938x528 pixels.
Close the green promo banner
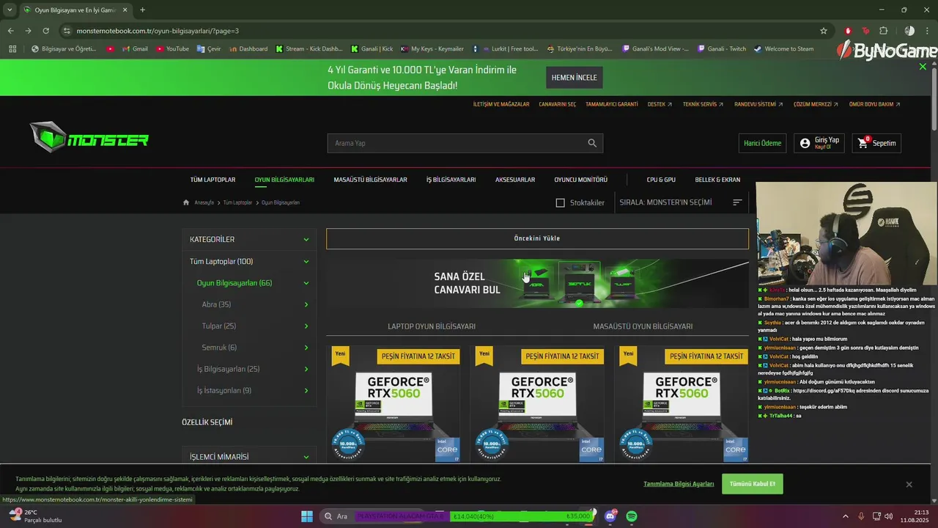coord(923,67)
